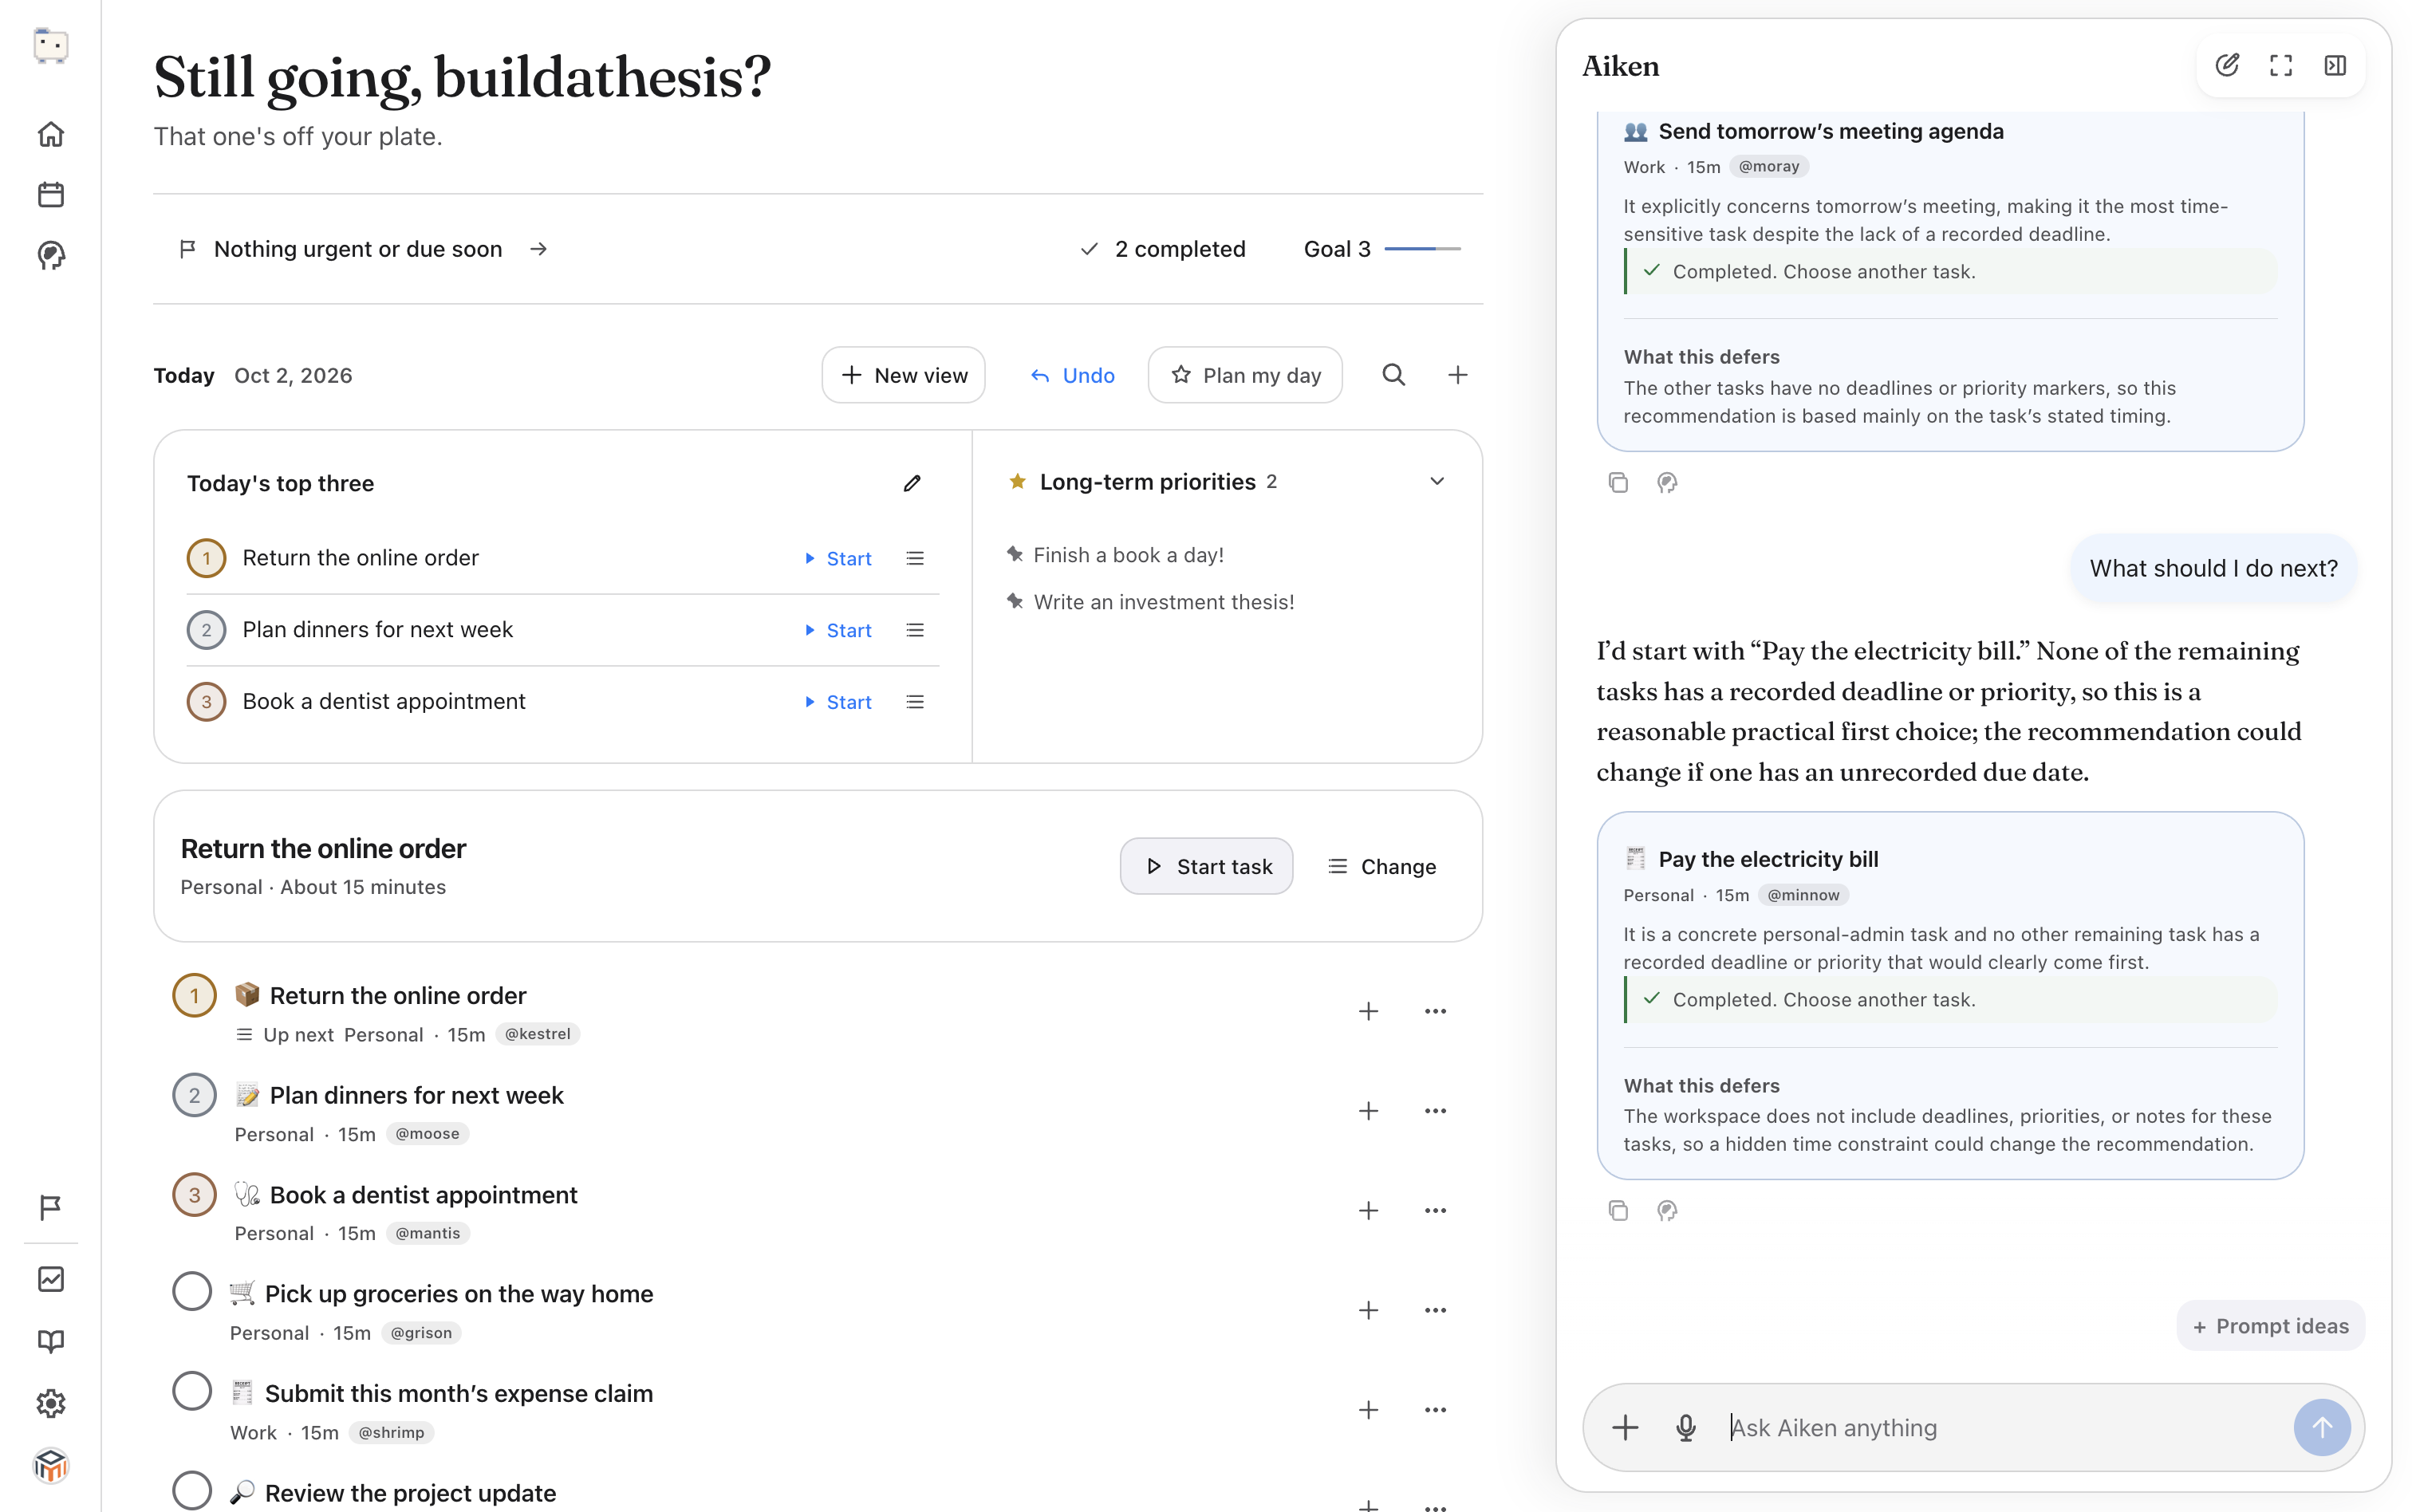Screen dimensions: 2412x1512
Task: Click the new chat compose icon
Action: 2227,66
